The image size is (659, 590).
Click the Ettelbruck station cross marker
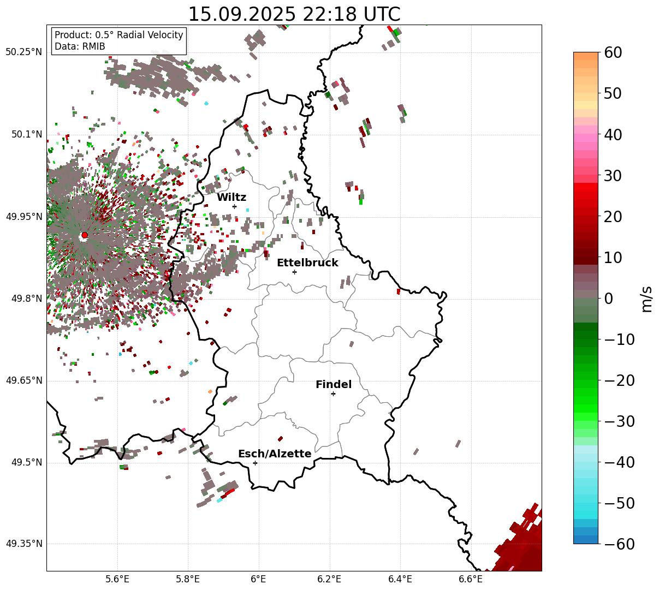point(294,272)
